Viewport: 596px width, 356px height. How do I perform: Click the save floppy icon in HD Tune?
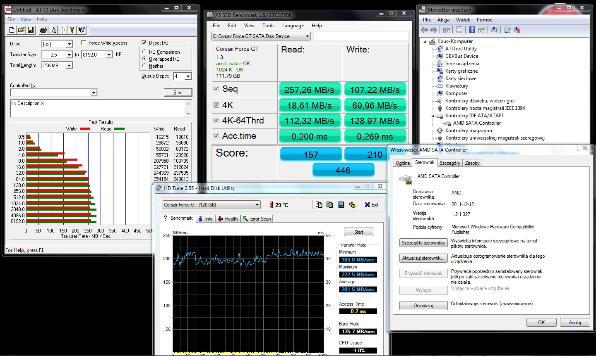(341, 205)
